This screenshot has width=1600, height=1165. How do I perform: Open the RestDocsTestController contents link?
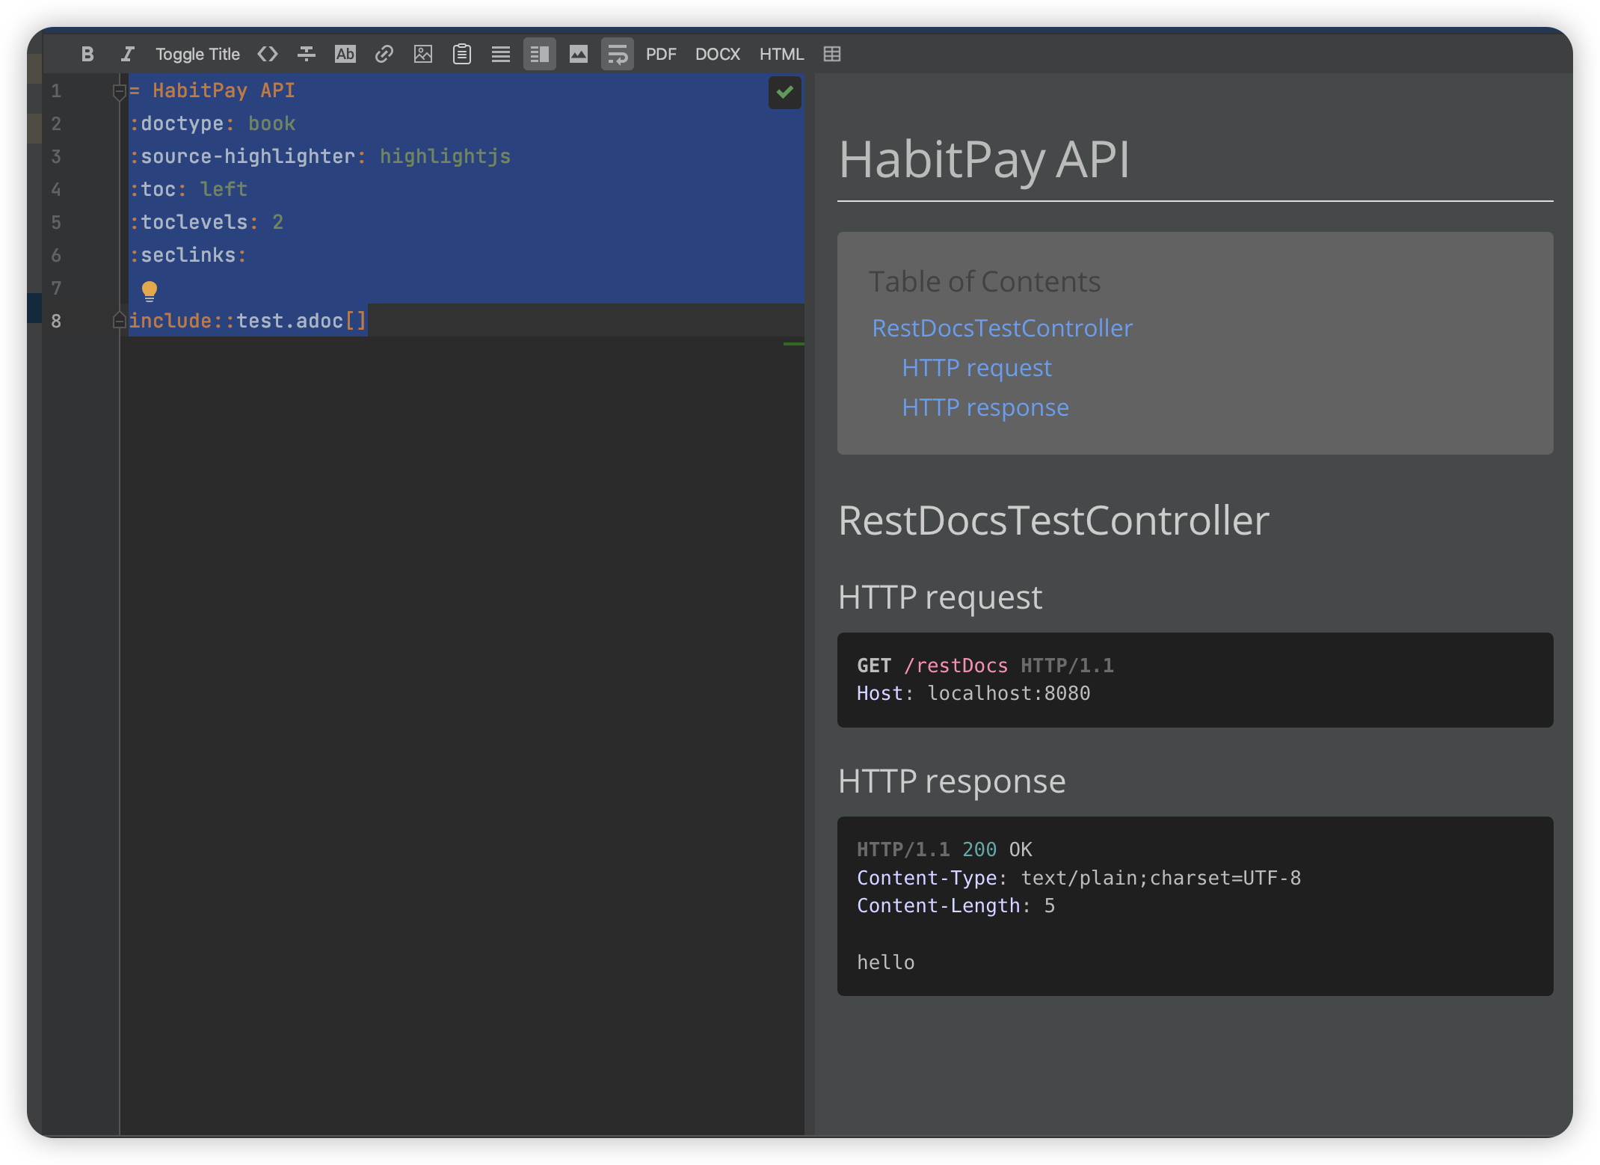pyautogui.click(x=1002, y=328)
